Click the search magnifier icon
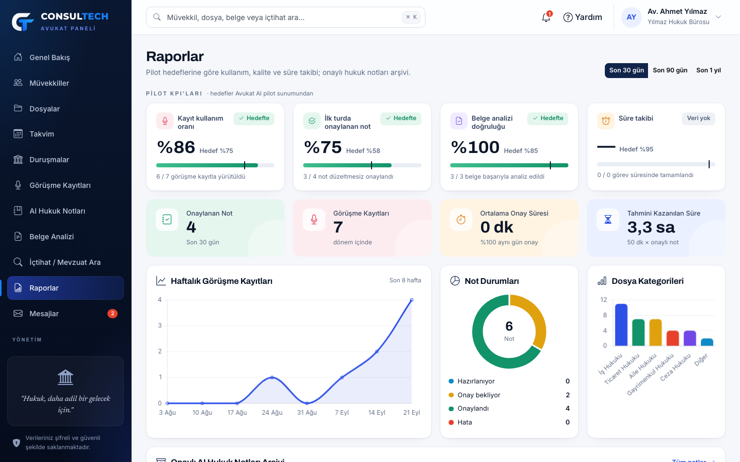 point(157,17)
